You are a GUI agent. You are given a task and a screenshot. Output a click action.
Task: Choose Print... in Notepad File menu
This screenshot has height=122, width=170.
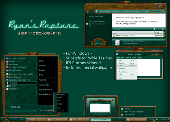click(126, 74)
